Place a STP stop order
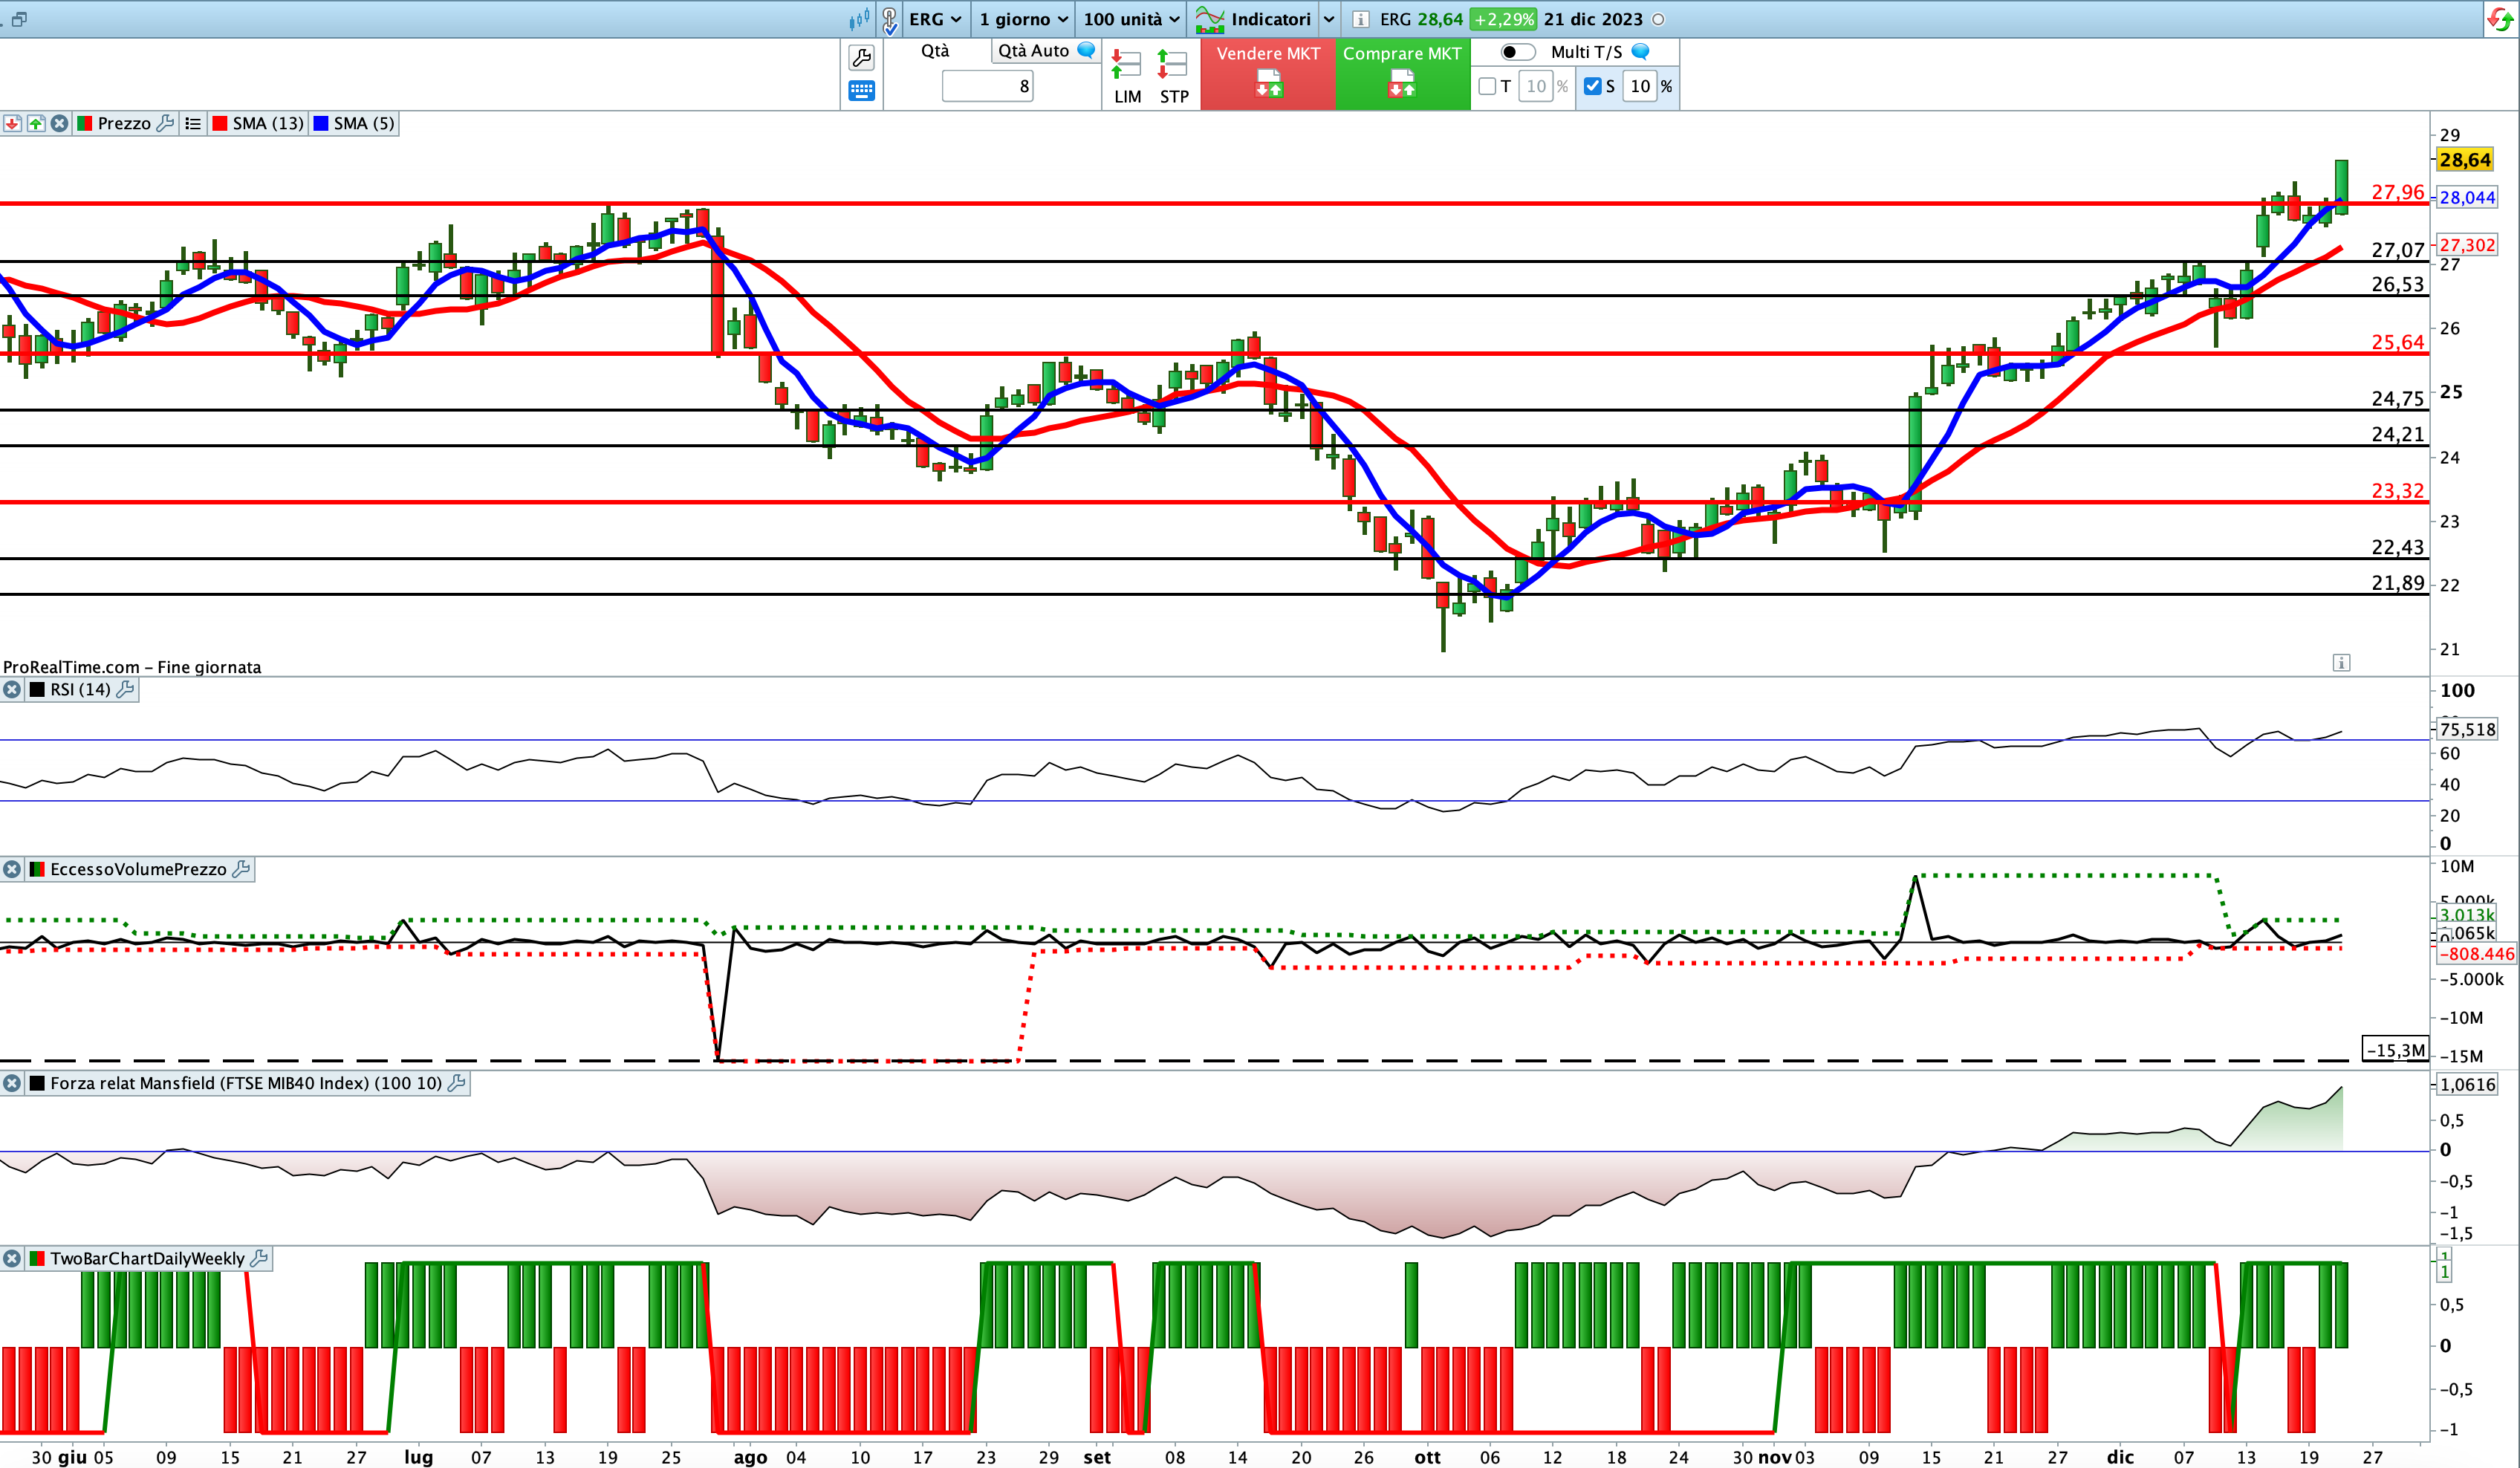This screenshot has height=1468, width=2520. click(1173, 78)
